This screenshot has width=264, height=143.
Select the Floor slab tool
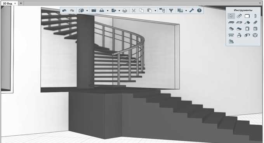[x=231, y=22]
